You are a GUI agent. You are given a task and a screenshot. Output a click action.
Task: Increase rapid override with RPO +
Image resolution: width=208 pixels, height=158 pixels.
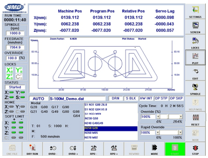pos(114,149)
